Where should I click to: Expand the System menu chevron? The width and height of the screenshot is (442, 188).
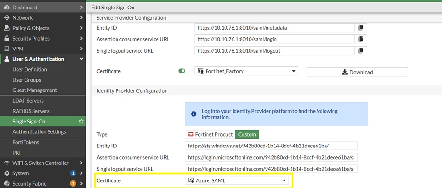81,173
